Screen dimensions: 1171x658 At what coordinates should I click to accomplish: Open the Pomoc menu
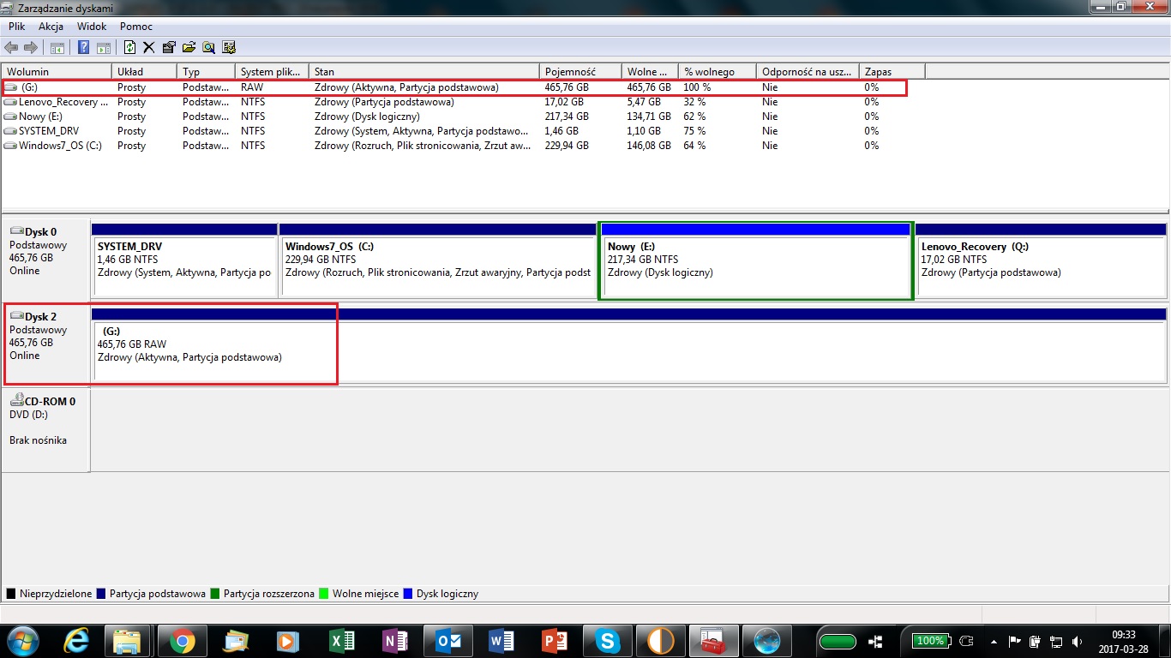coord(136,27)
